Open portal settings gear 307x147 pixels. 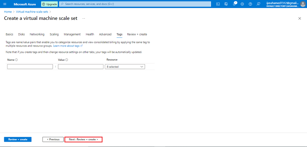point(242,4)
